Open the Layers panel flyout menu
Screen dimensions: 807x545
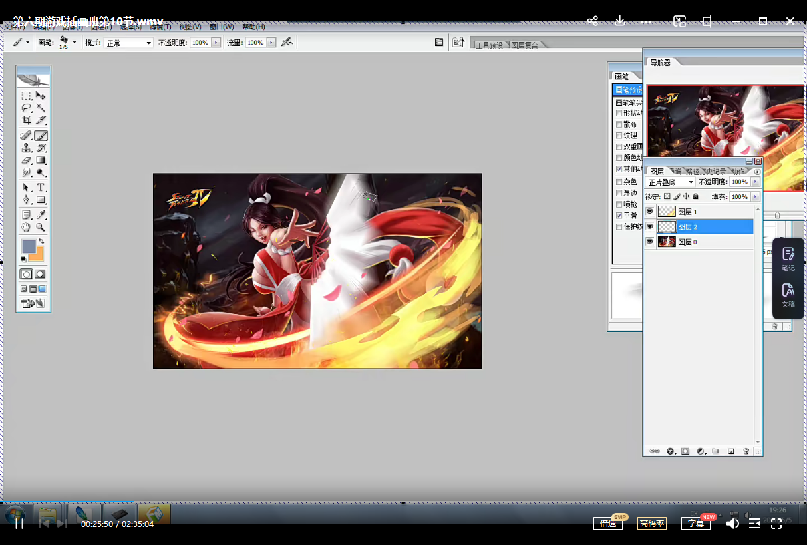coord(757,172)
